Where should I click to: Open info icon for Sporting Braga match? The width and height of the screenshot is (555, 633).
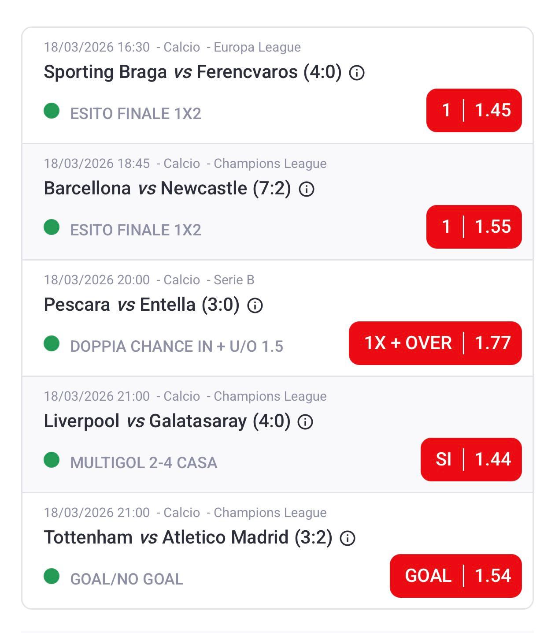tap(356, 73)
